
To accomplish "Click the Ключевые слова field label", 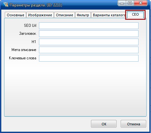I will pos(23,58).
